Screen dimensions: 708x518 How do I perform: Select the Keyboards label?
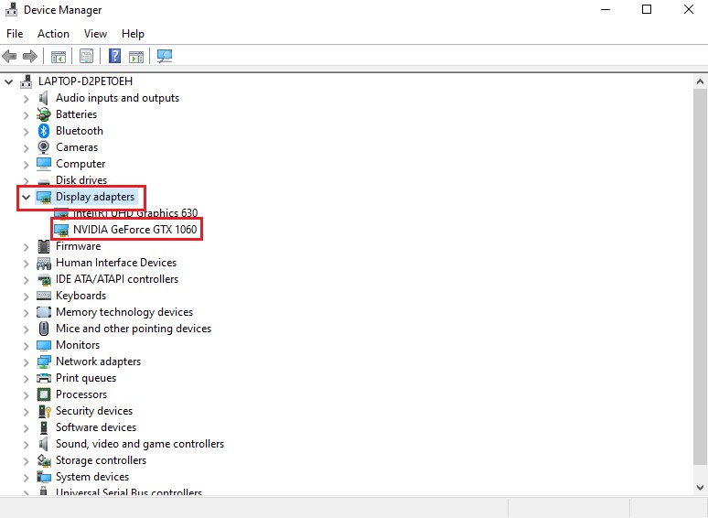point(80,296)
